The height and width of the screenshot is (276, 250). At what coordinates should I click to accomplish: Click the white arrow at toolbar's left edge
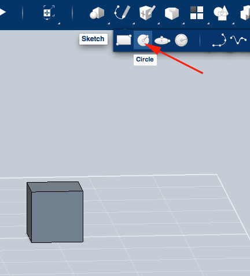(x=3, y=12)
